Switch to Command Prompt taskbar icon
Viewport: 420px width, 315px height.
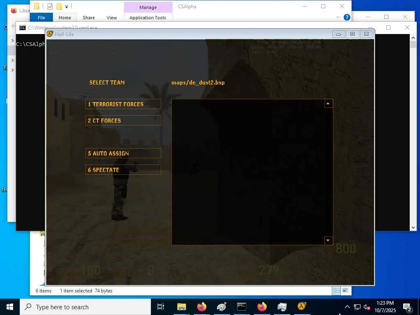click(x=242, y=307)
